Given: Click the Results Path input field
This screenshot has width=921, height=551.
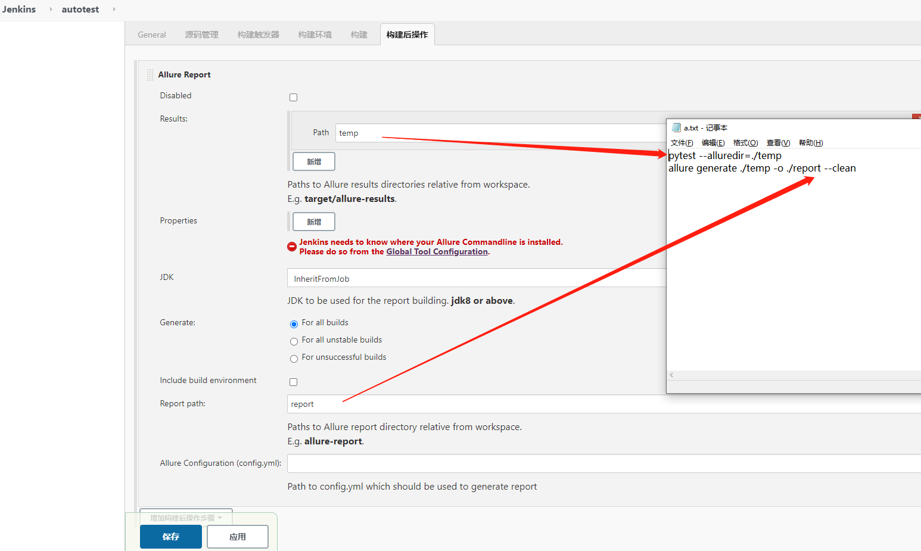Looking at the screenshot, I should point(500,133).
